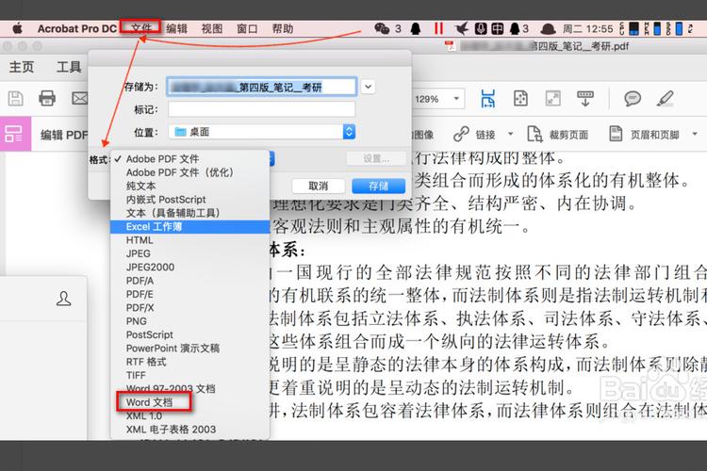Select JPEG2000 format
Image resolution: width=707 pixels, height=471 pixels.
pos(189,268)
